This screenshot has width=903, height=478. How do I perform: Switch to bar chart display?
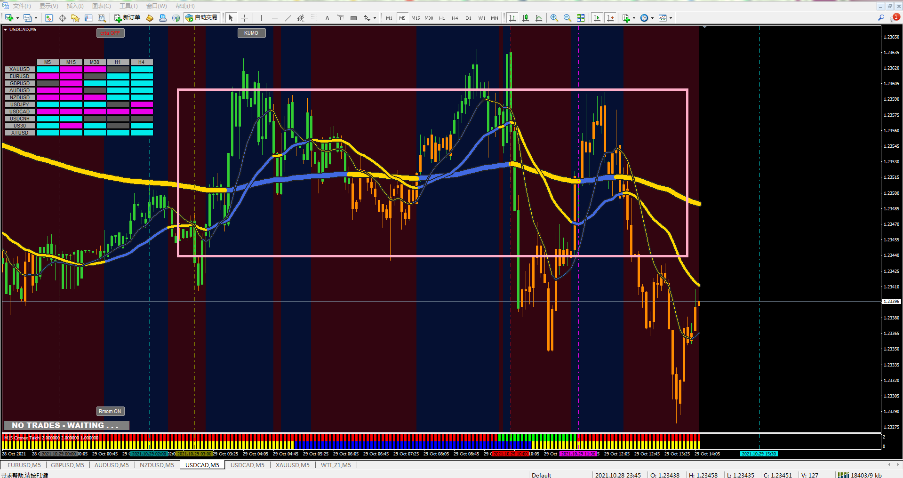(512, 18)
